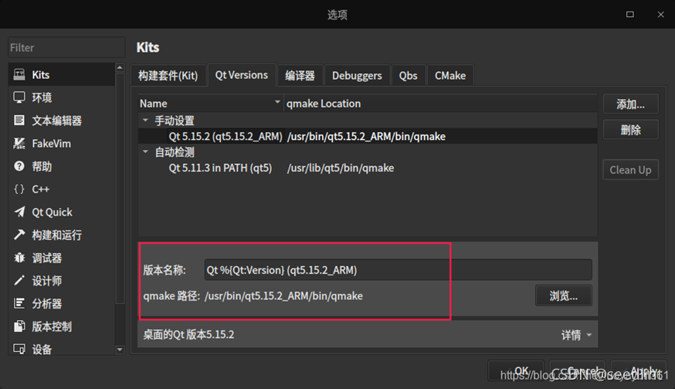The image size is (675, 389).
Task: Click the 构建和运行 hammer icon
Action: coord(19,234)
